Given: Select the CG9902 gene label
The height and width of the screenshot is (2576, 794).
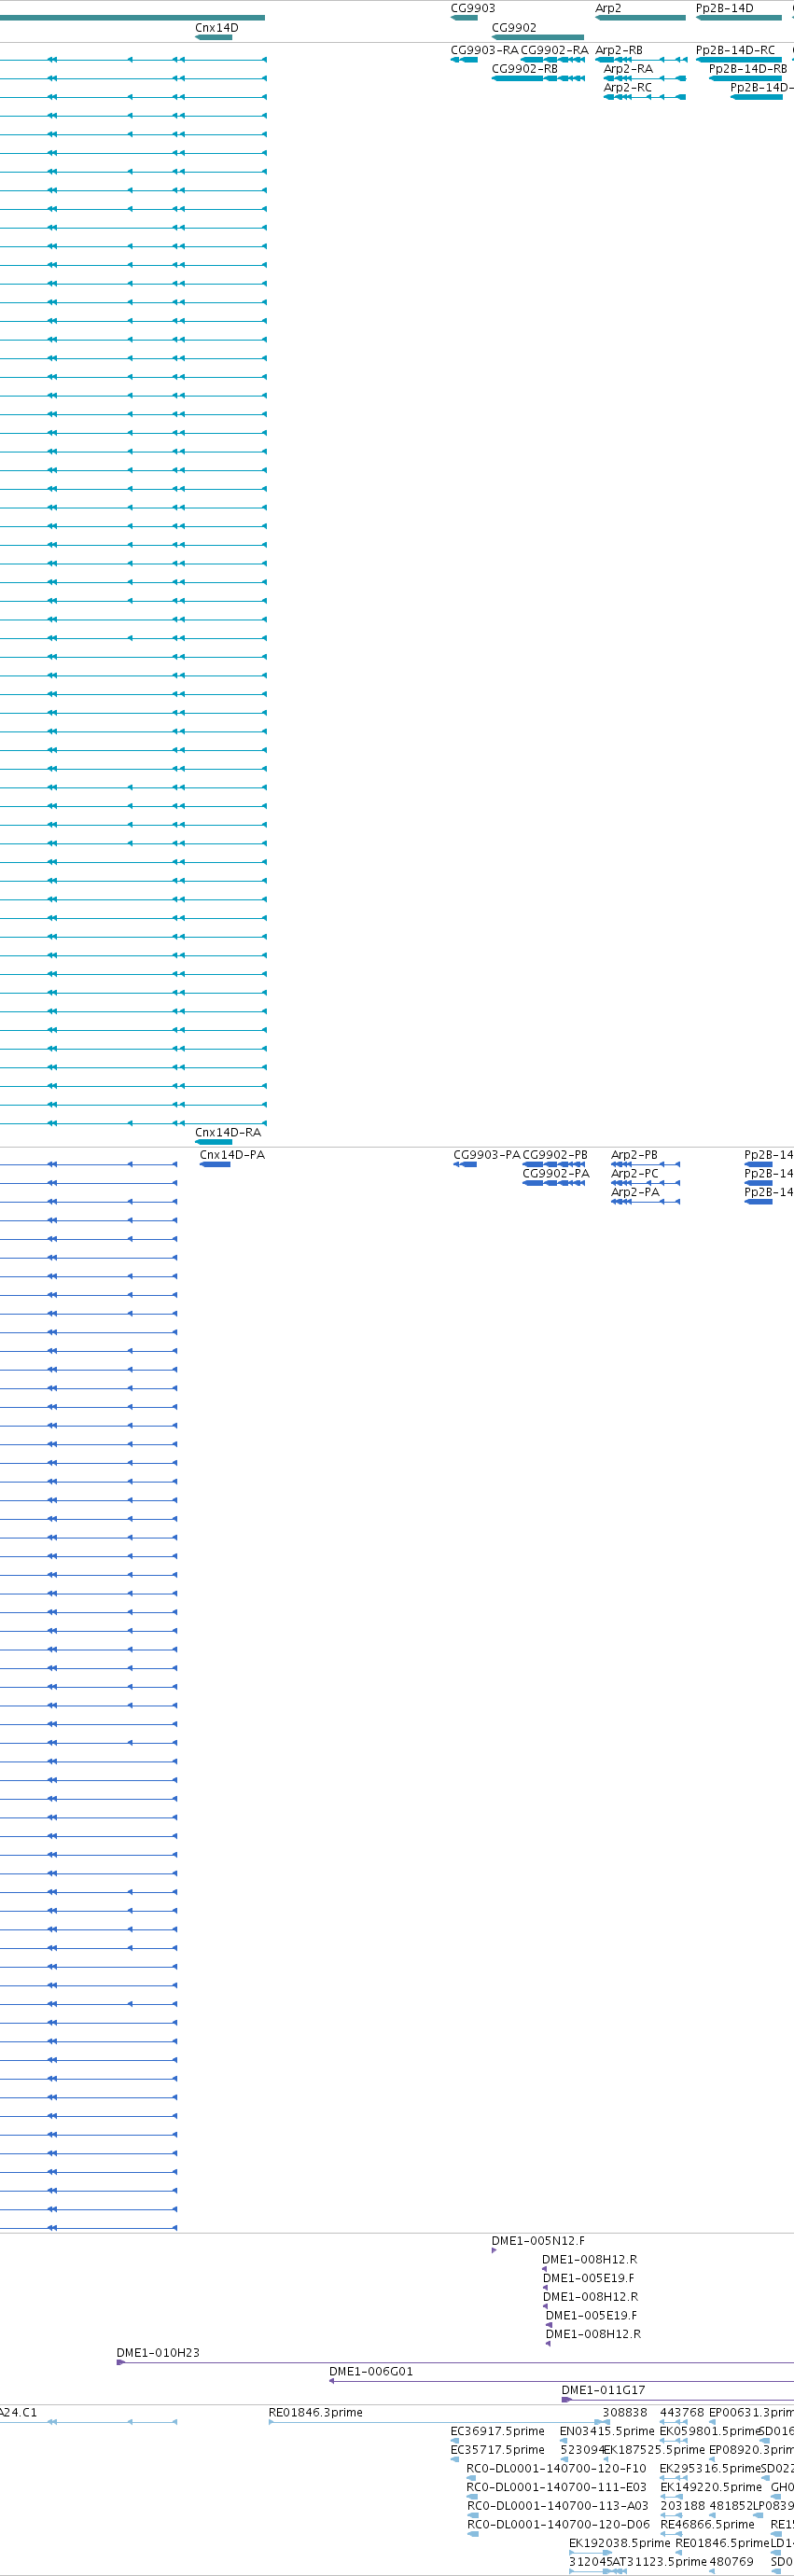Looking at the screenshot, I should (x=514, y=28).
